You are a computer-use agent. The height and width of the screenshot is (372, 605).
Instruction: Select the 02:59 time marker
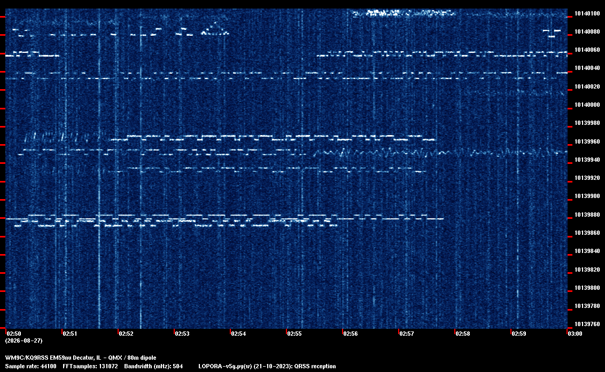click(518, 334)
